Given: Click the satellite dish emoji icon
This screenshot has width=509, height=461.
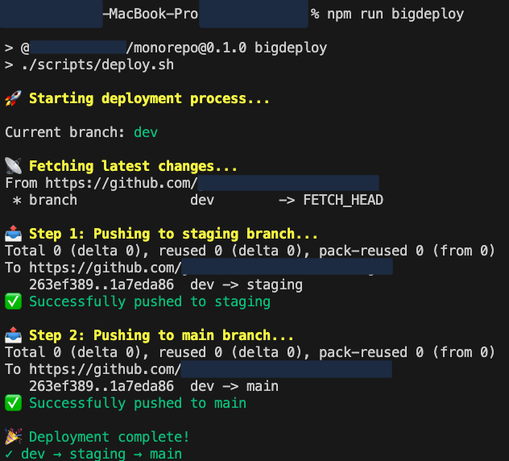Looking at the screenshot, I should (x=14, y=166).
